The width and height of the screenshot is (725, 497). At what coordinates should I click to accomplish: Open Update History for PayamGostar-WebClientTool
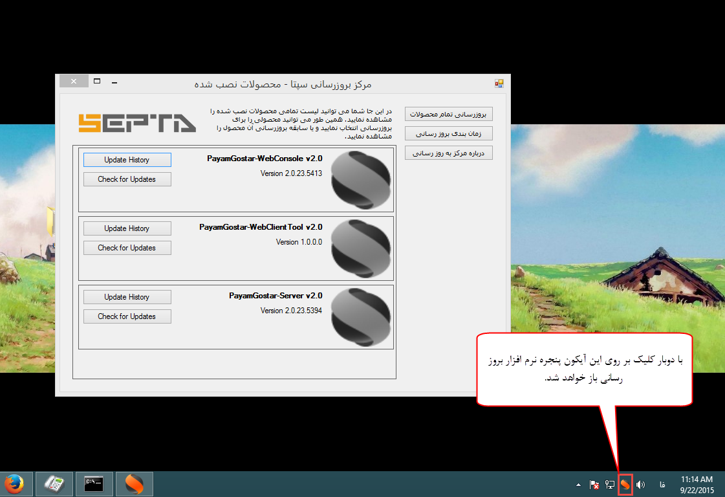pyautogui.click(x=127, y=228)
